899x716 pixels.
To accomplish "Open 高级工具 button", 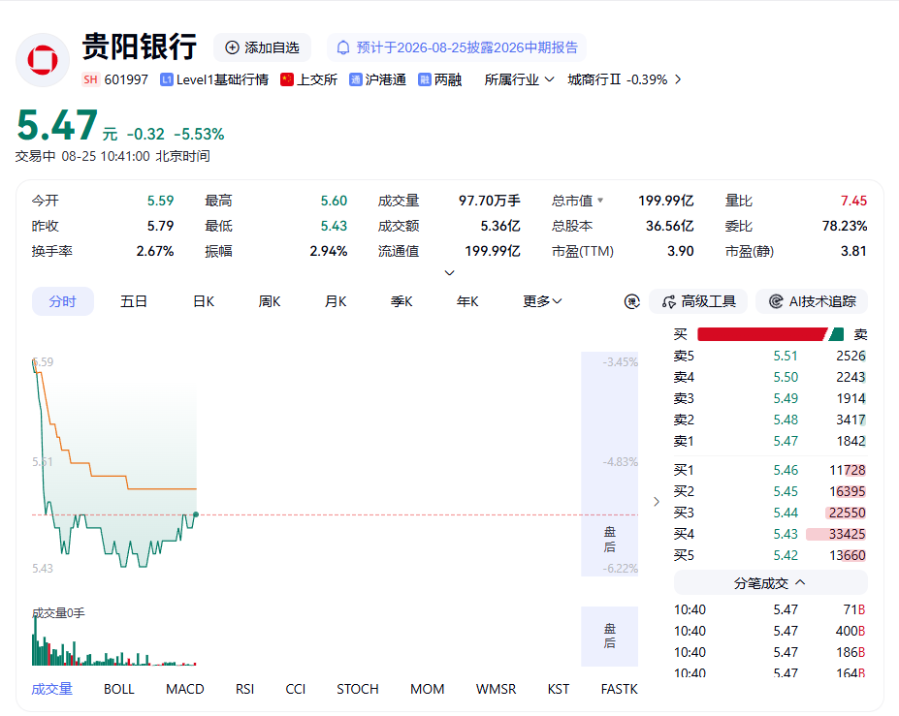I will click(698, 301).
